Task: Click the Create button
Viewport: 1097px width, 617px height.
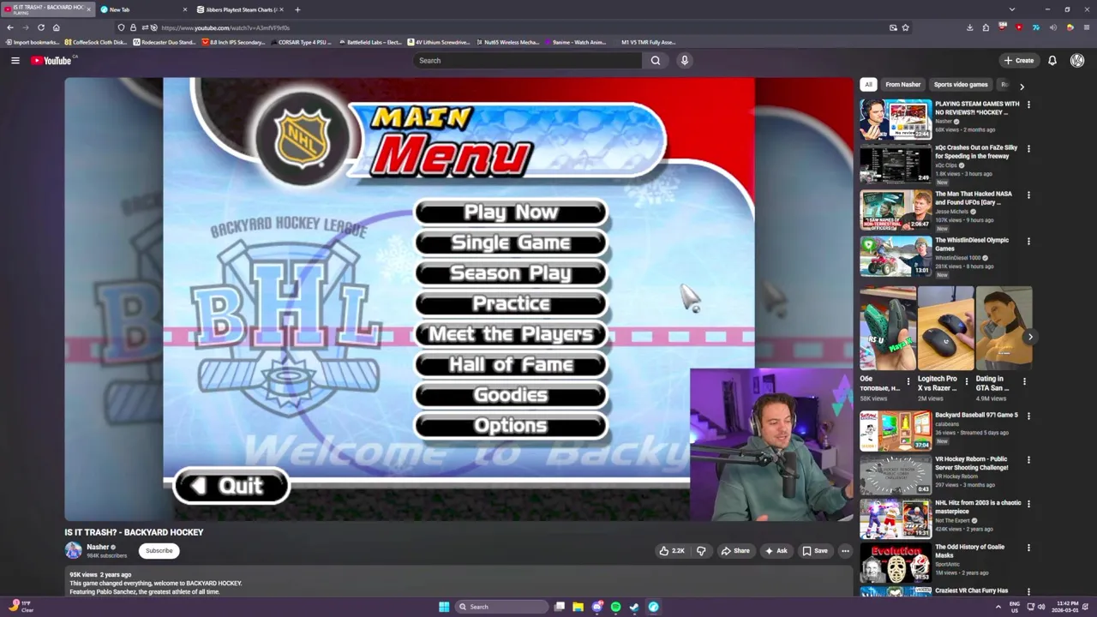Action: 1019,60
